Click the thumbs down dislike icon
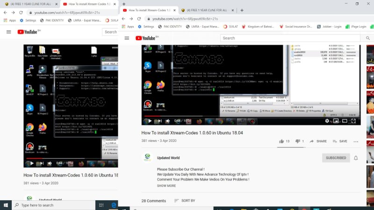Screen dimensions: 374x210 [297, 141]
